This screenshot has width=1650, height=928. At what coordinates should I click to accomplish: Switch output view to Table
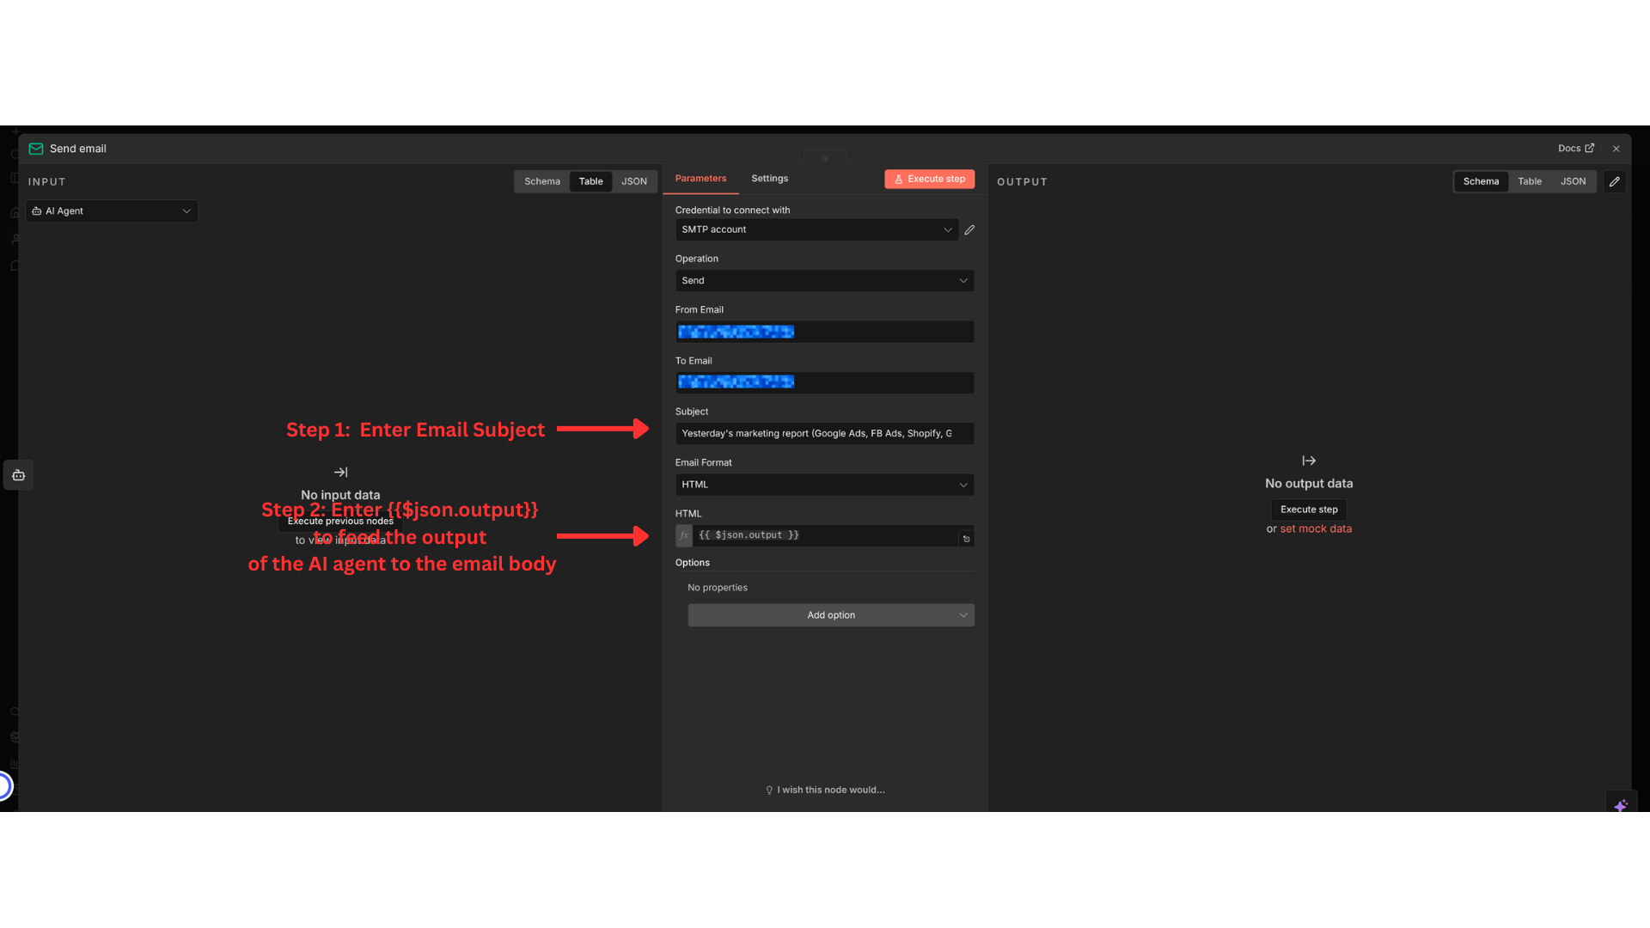tap(1529, 180)
